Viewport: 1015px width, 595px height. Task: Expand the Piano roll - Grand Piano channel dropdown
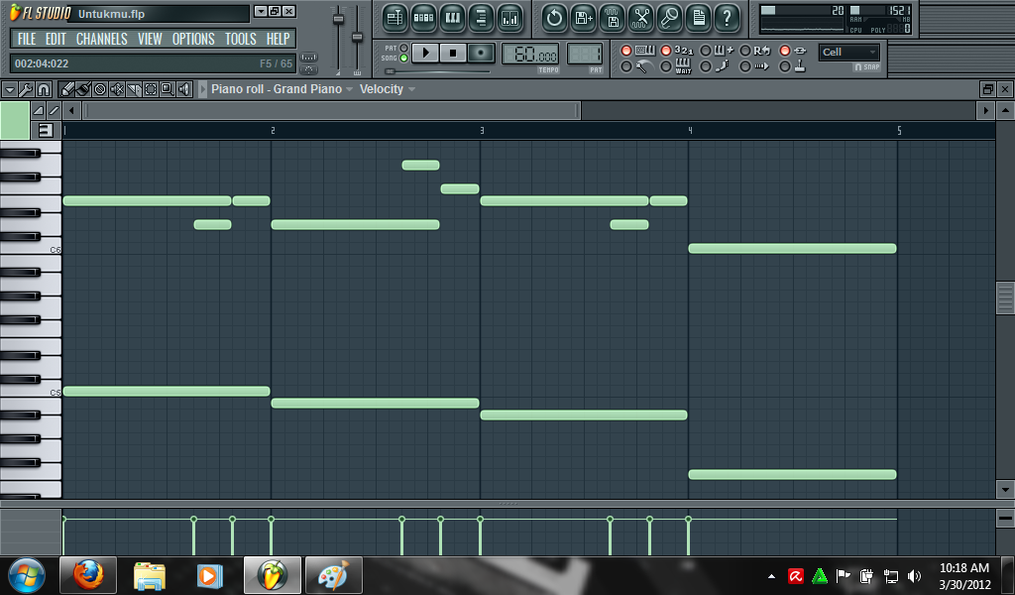click(x=350, y=89)
